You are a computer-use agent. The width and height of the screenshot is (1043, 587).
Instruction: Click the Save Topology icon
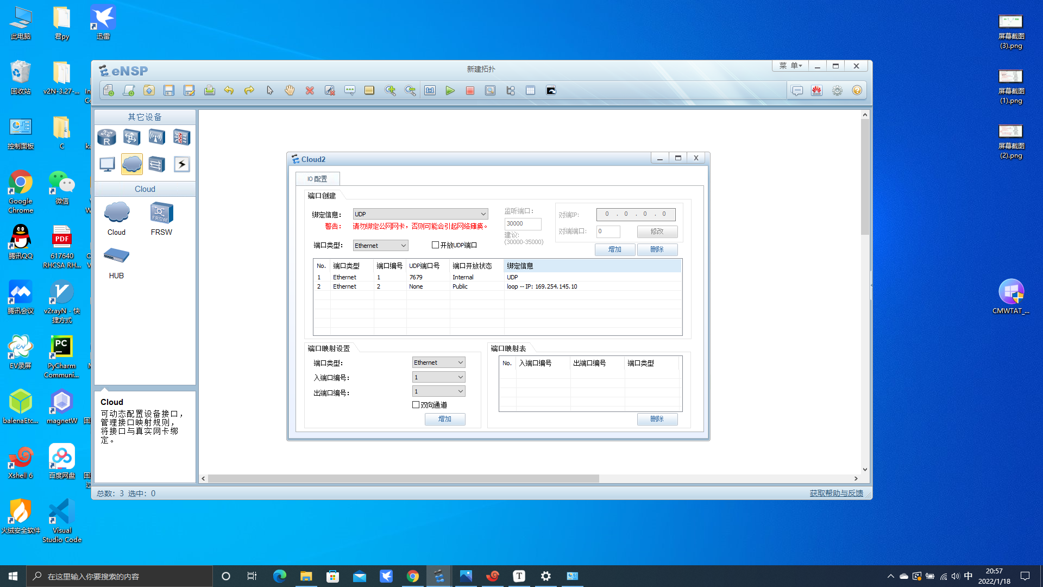169,91
